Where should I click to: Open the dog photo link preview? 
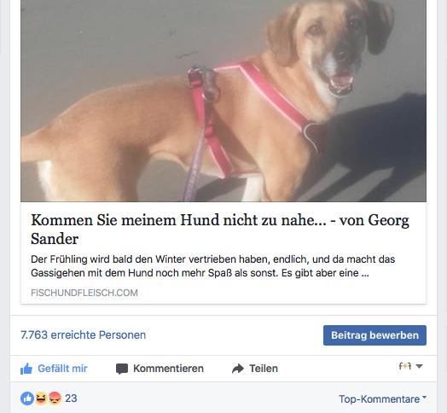[223, 101]
